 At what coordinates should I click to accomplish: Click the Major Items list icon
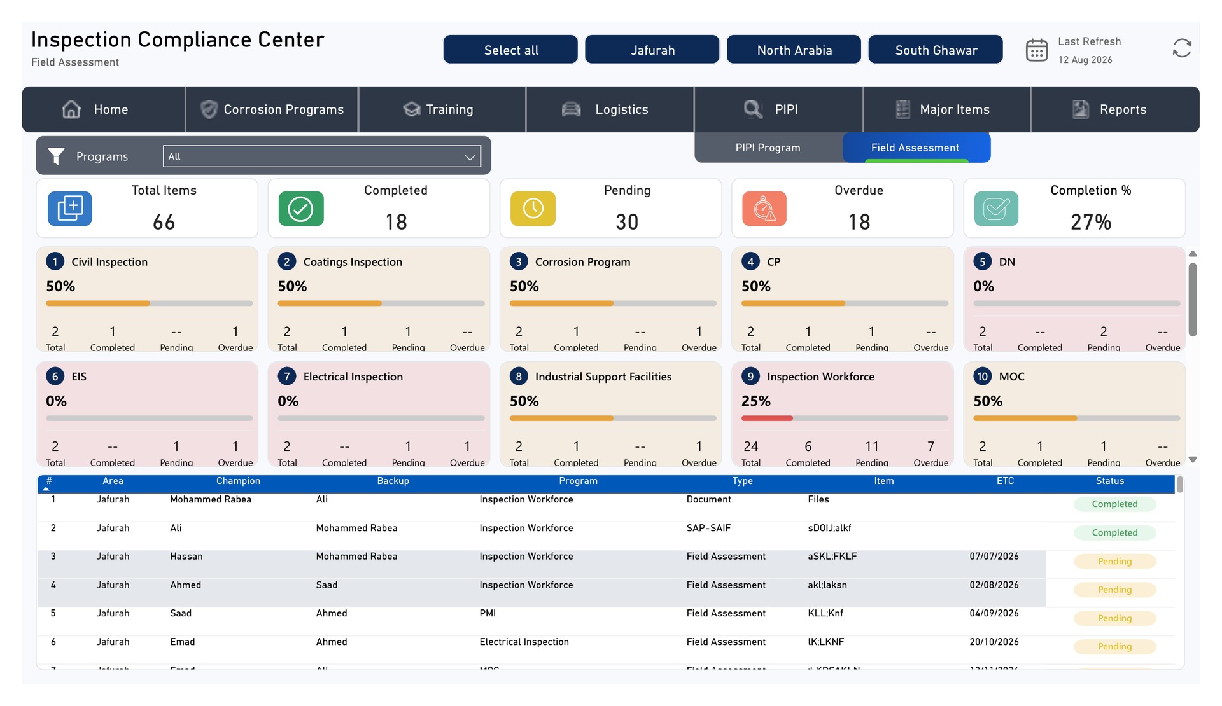tap(902, 109)
